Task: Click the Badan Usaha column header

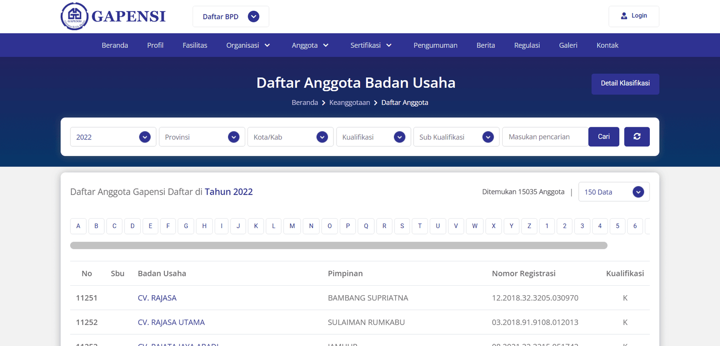Action: point(162,274)
